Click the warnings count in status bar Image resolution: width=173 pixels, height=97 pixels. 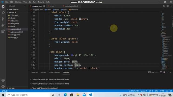point(7,91)
